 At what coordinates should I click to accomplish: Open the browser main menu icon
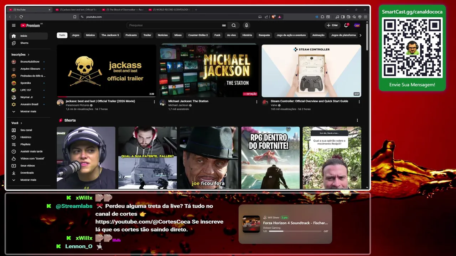(x=366, y=17)
